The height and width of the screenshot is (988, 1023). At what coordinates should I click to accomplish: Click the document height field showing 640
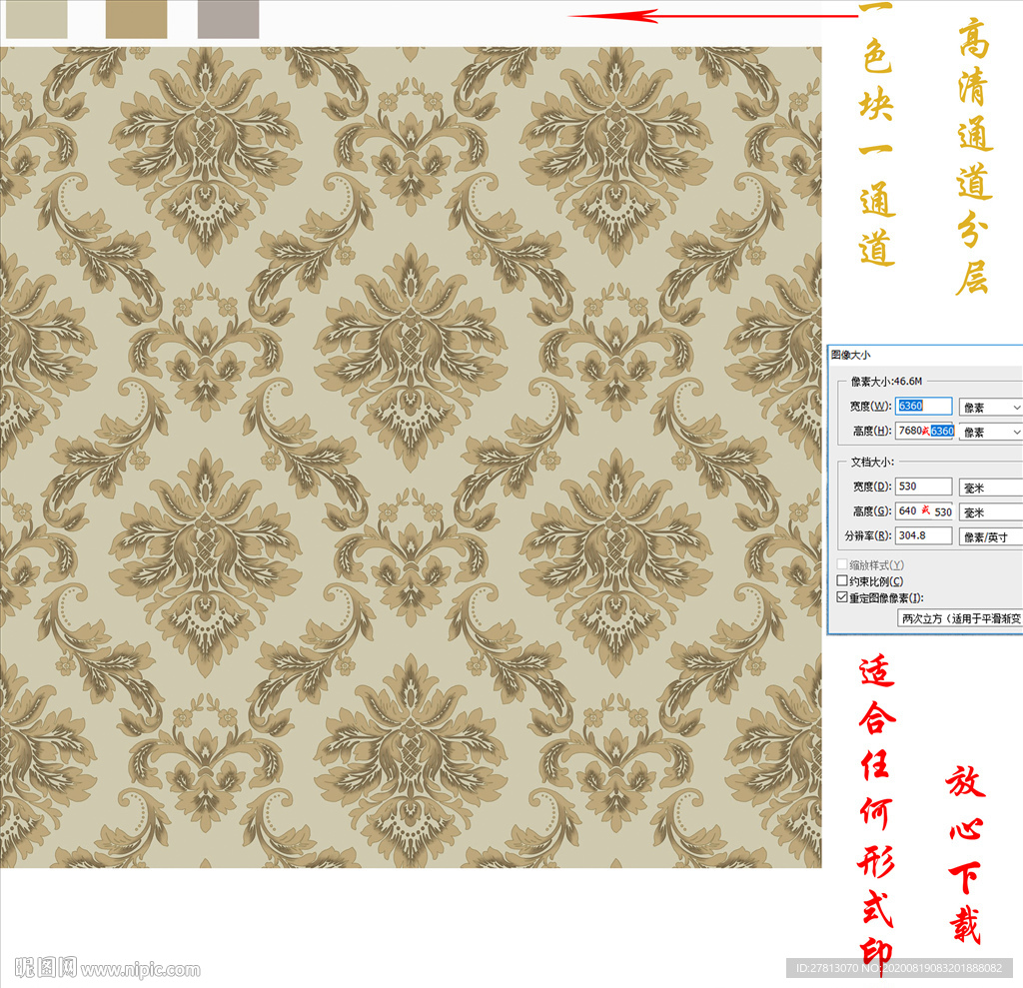(924, 510)
